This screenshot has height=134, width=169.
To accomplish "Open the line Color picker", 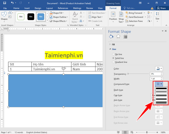I will point(159,68).
